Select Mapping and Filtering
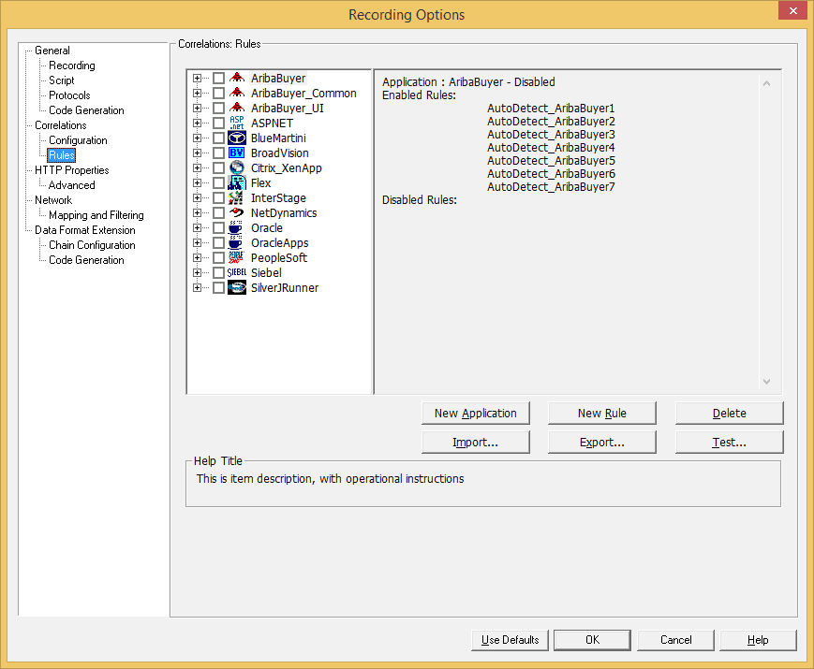The width and height of the screenshot is (814, 669). (x=96, y=215)
